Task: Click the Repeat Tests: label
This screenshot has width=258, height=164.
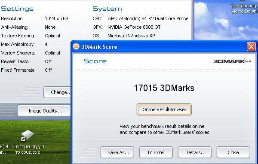Action: (x=15, y=61)
